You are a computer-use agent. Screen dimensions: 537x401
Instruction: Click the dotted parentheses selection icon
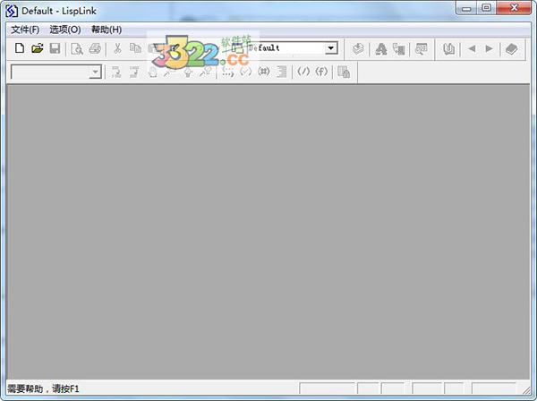pos(227,72)
